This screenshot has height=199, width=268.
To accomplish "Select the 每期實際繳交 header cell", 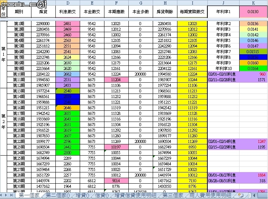I will pos(192,12).
